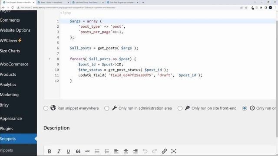This screenshot has height=156, width=278.
Task: Select Only run on site front-end
Action: coord(180,108)
